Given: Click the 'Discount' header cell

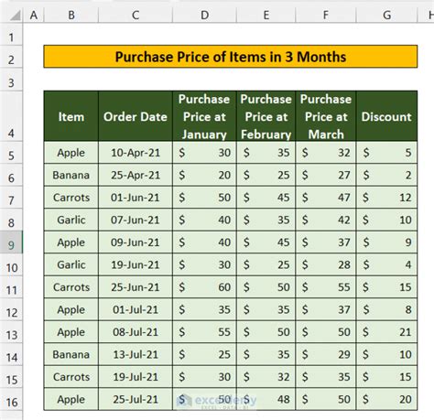Looking at the screenshot, I should [x=386, y=116].
